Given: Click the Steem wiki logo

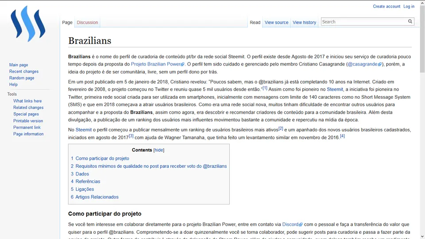Looking at the screenshot, I should [28, 24].
